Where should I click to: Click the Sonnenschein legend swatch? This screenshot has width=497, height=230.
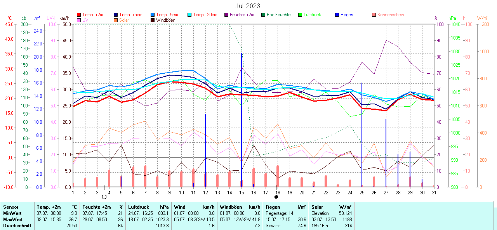point(373,15)
